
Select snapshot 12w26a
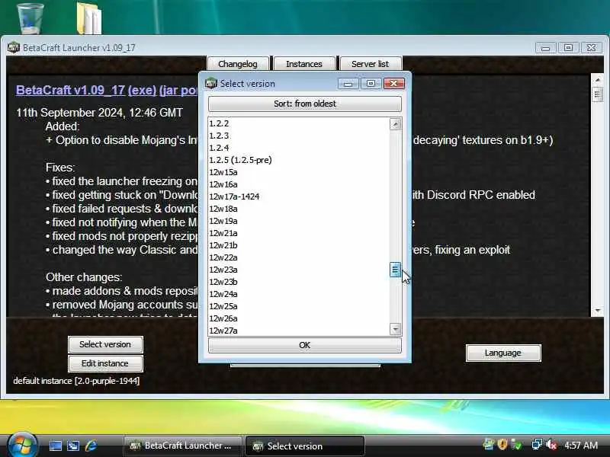[299, 318]
